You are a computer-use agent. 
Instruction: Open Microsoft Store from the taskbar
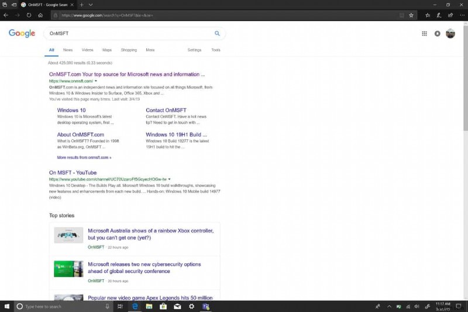(163, 306)
